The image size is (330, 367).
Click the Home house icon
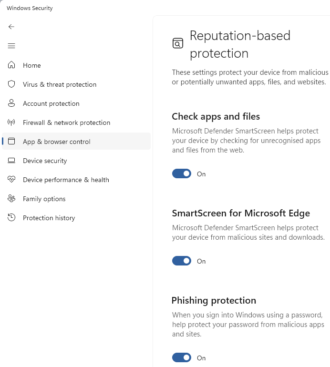[11, 65]
